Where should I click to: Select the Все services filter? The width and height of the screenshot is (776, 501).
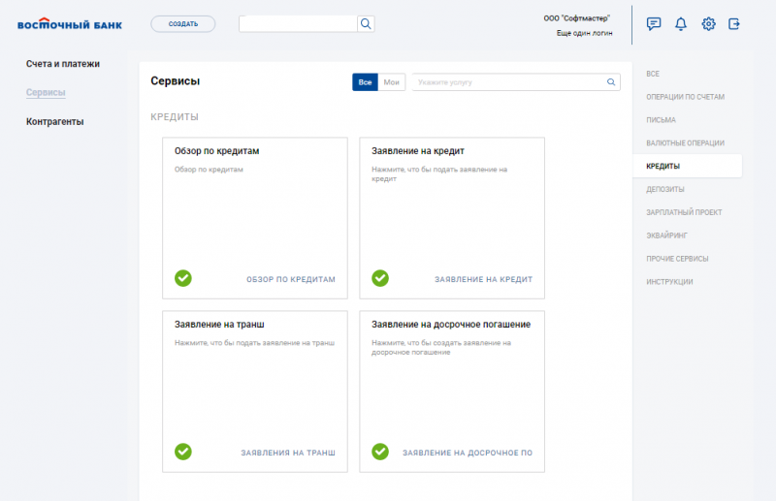pos(365,82)
